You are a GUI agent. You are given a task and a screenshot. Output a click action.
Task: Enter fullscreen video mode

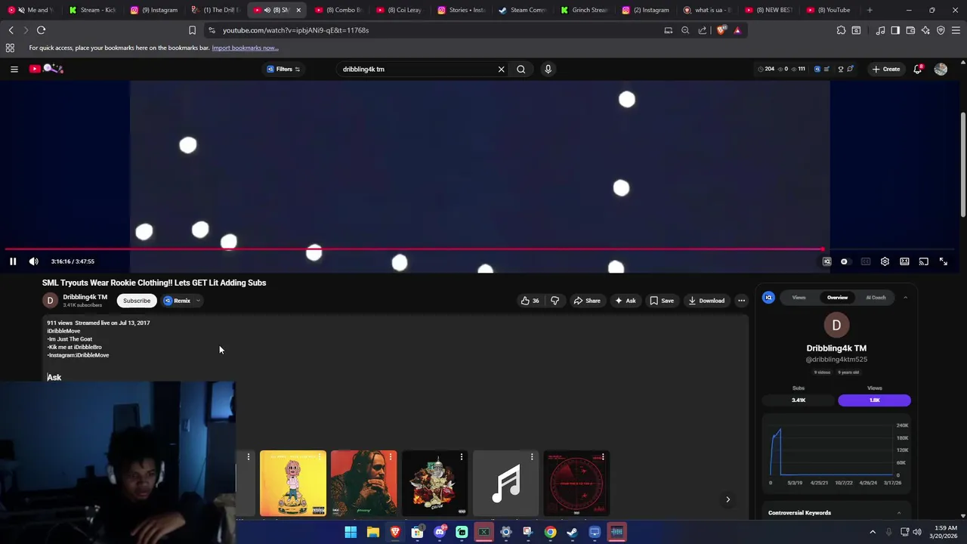(x=944, y=261)
